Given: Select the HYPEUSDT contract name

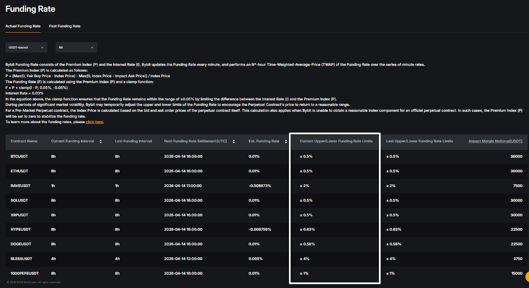Looking at the screenshot, I should point(20,230).
